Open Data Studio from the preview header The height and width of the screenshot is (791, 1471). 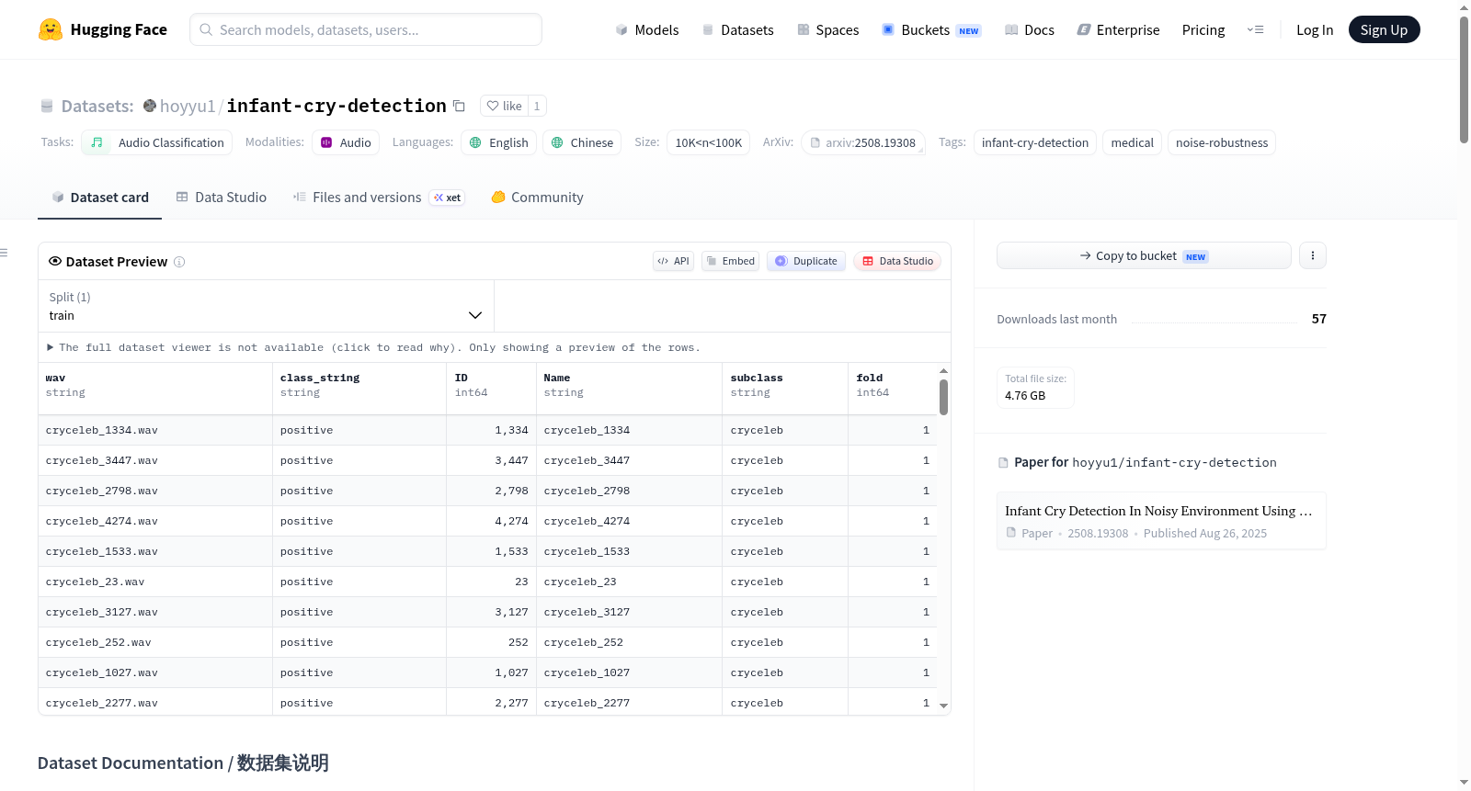tap(897, 261)
